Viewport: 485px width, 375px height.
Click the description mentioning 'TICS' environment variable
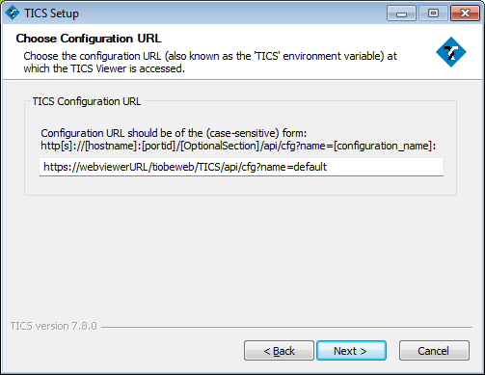click(x=210, y=63)
